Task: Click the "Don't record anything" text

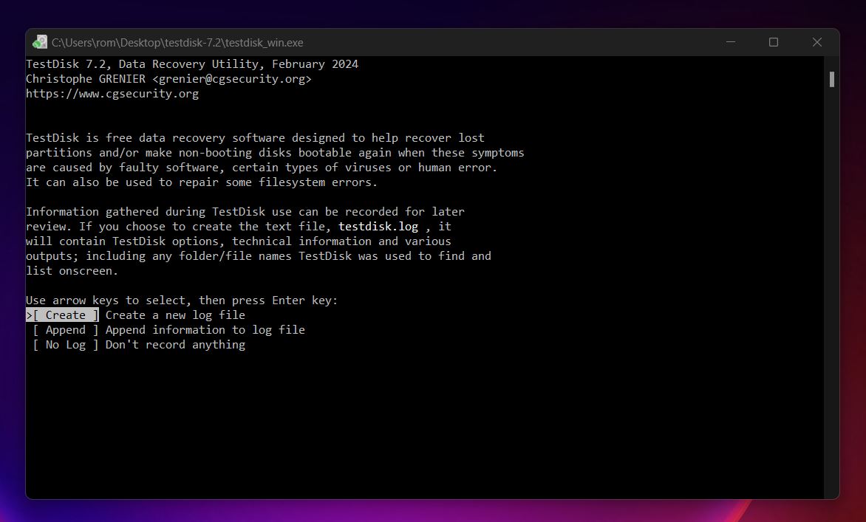Action: click(x=175, y=345)
